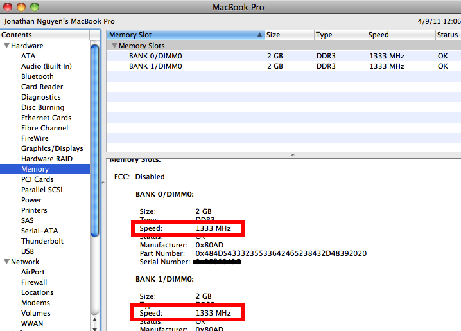
Task: Open Volumes under Network
Action: 35,314
